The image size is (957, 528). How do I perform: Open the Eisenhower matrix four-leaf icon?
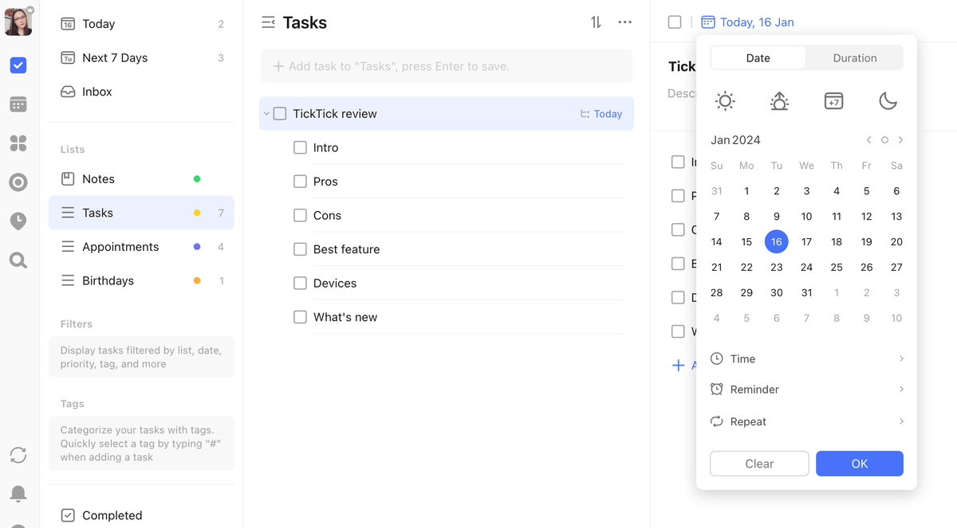(x=18, y=143)
